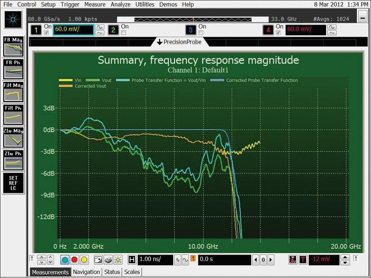Click the 1.00 ns/ timebase field
371x278 pixels.
[x=155, y=260]
